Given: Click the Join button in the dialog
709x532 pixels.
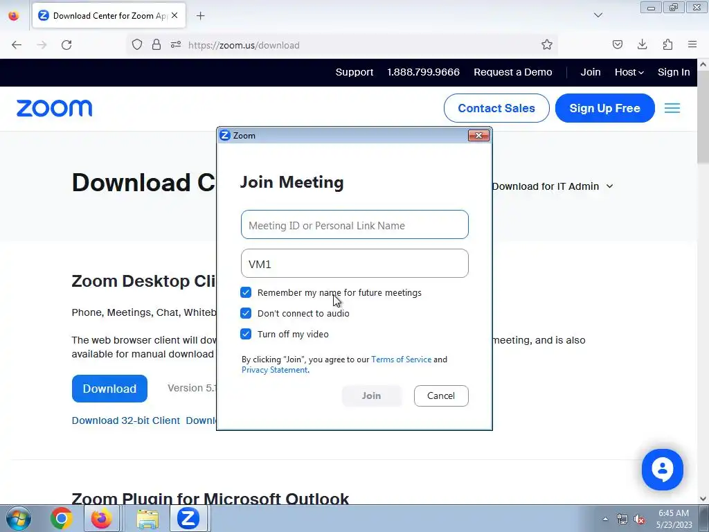Looking at the screenshot, I should (x=372, y=396).
